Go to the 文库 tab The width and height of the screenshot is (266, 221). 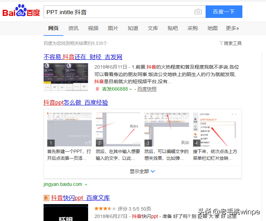[x=153, y=28]
